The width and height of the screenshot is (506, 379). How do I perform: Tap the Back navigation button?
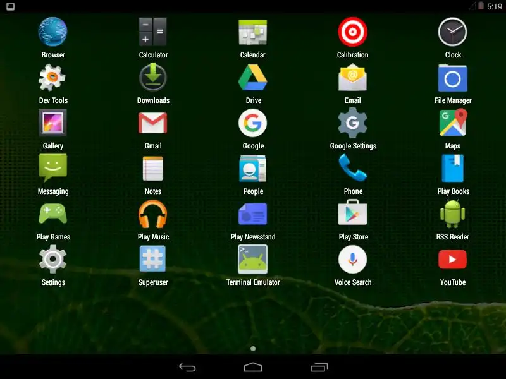pos(187,368)
